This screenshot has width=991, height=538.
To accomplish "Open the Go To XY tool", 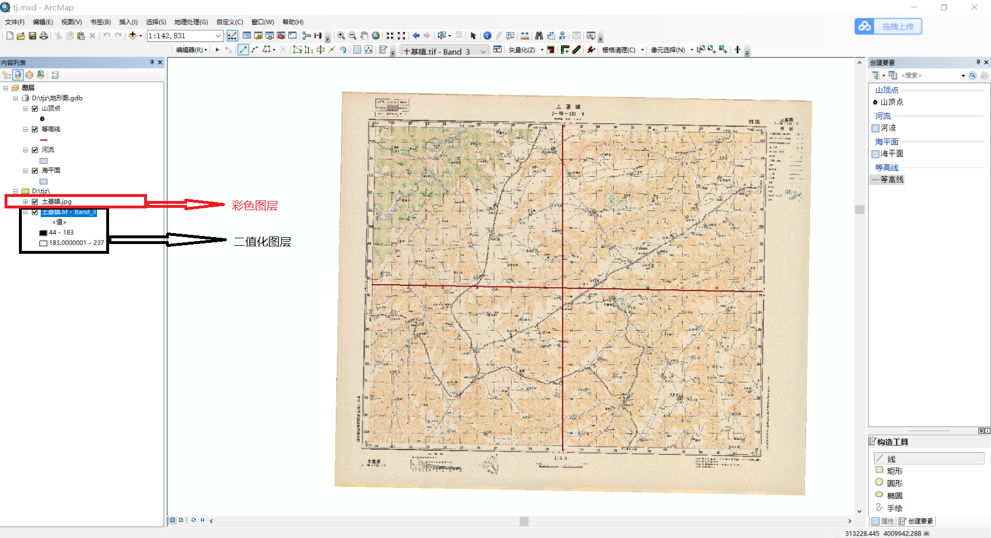I will point(562,36).
